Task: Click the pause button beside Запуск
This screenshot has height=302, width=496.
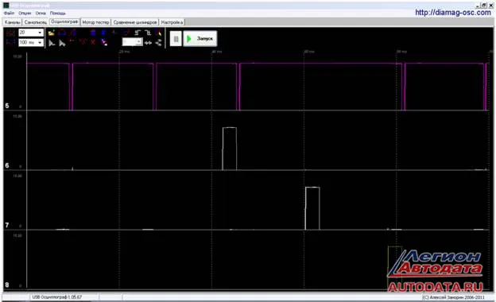Action: [176, 39]
